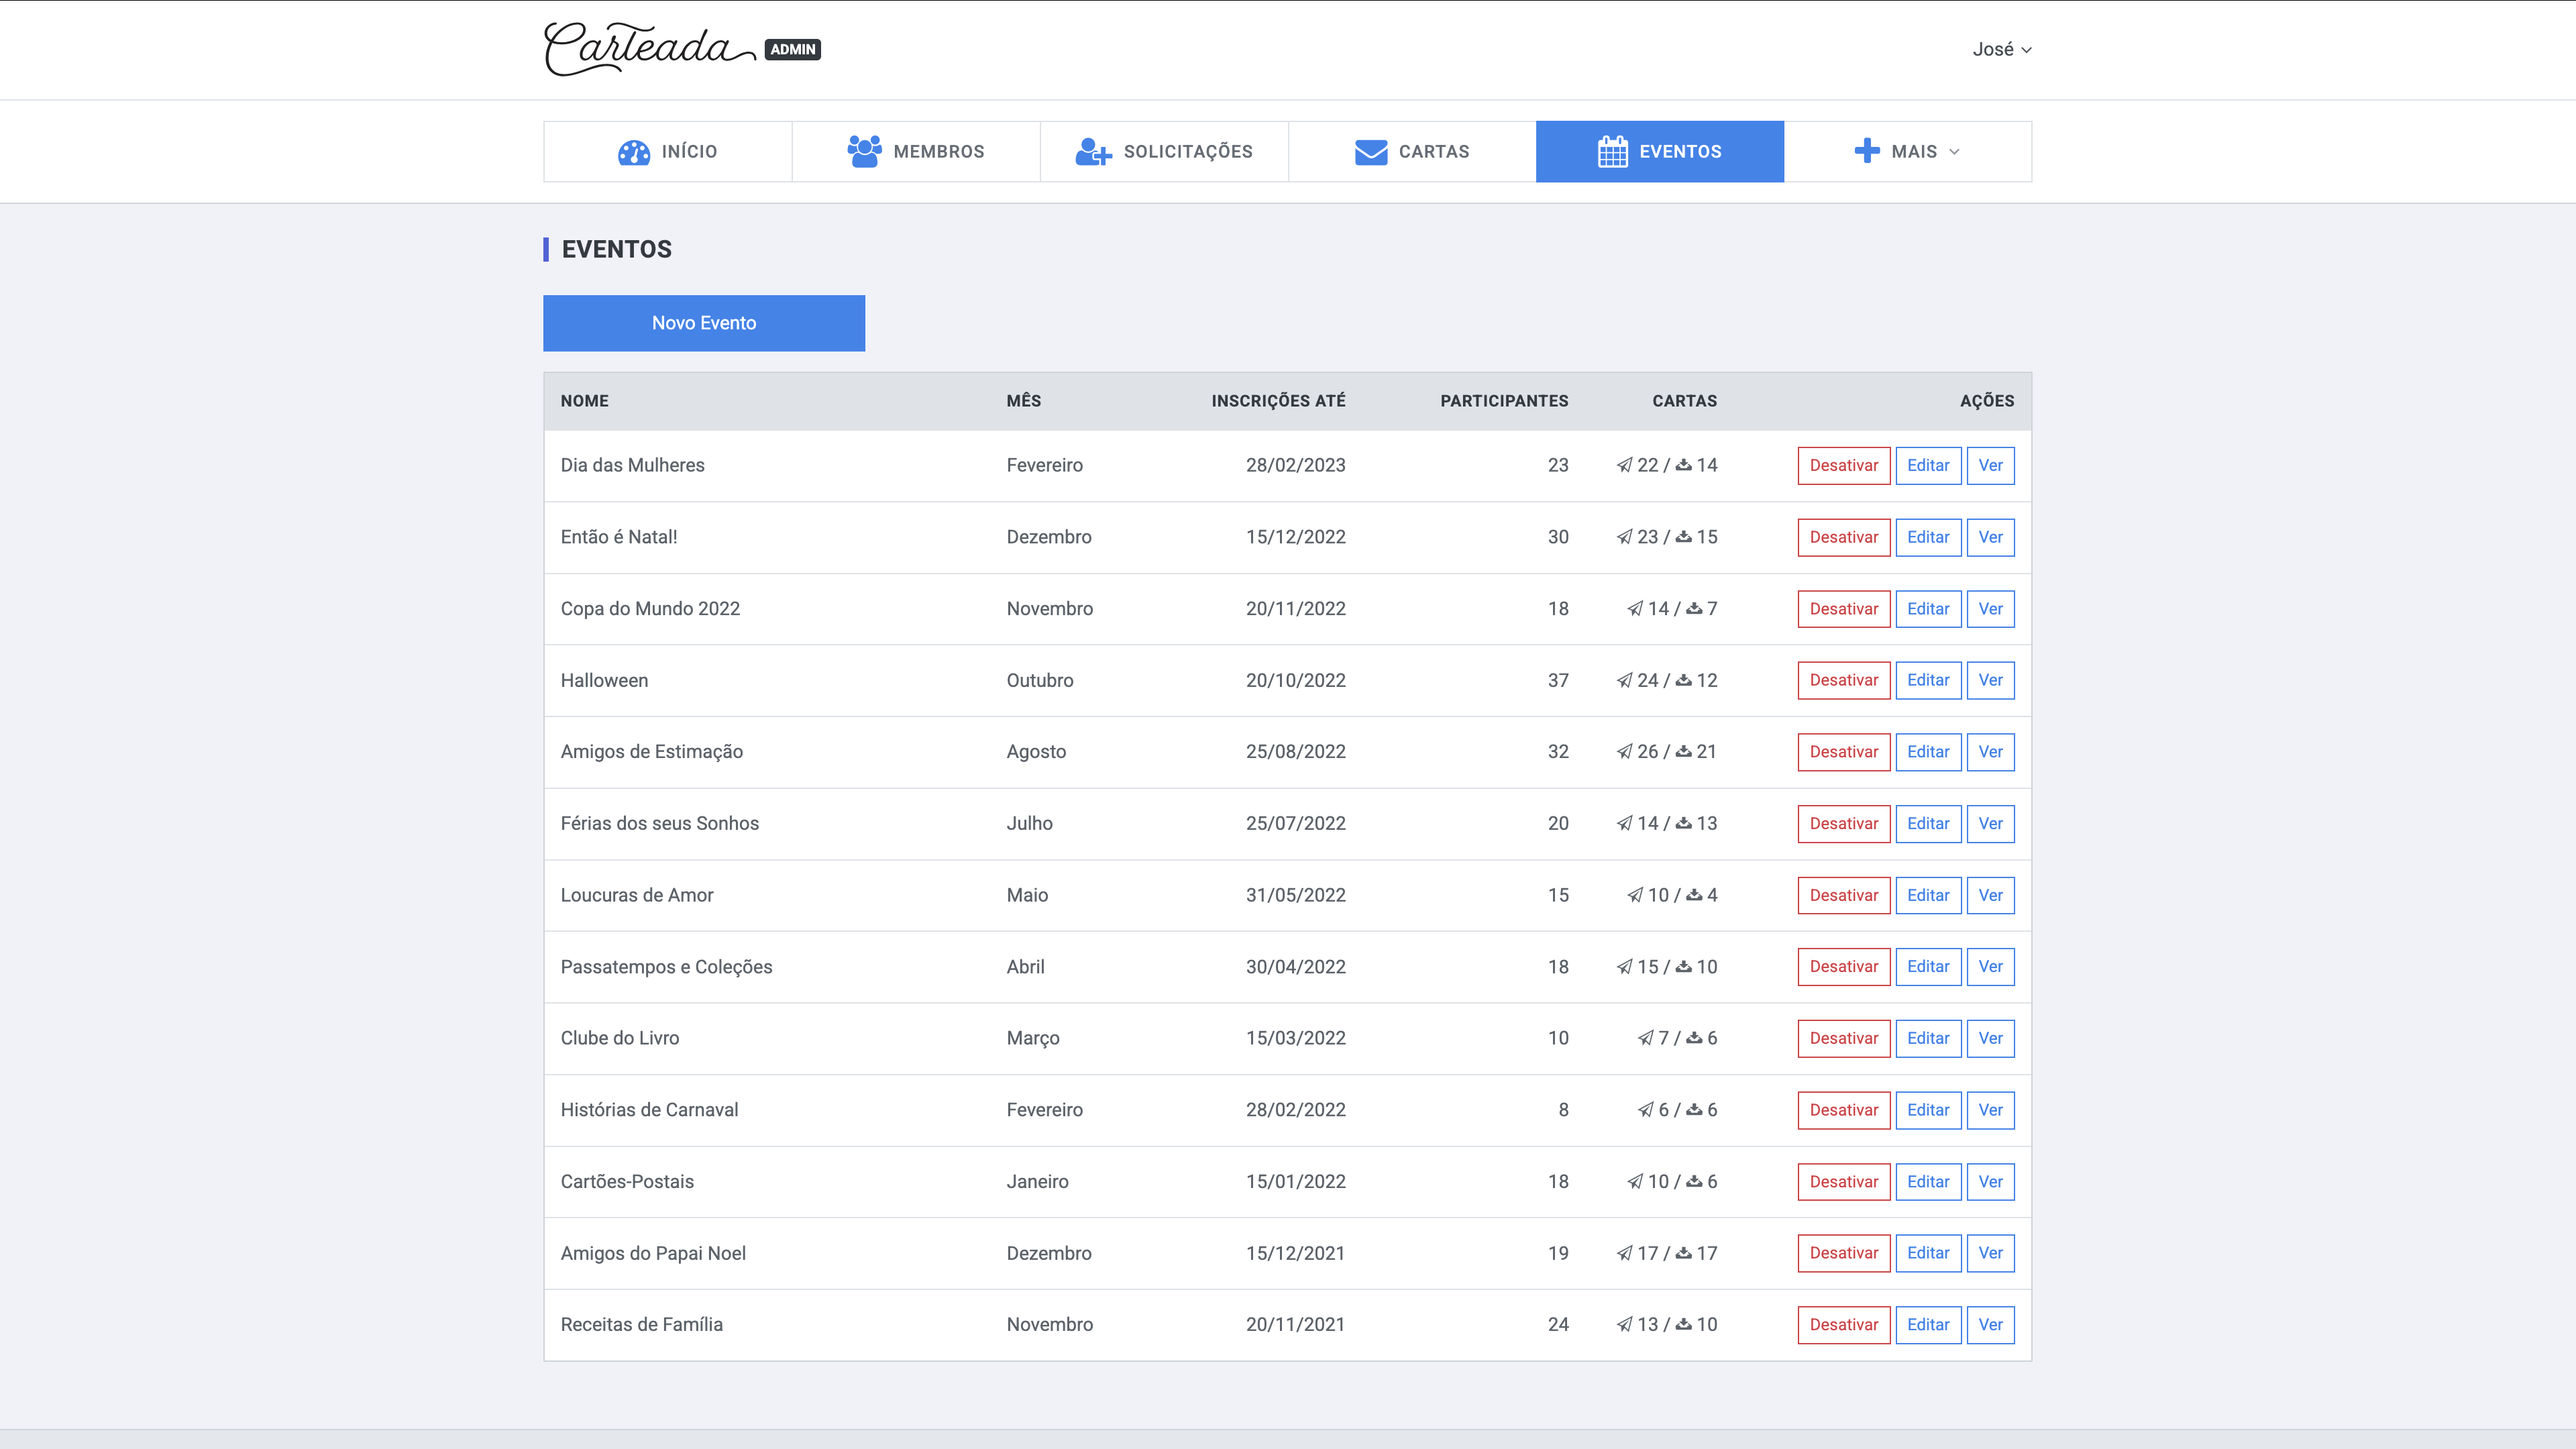Click the ADMIN badge
Image resolution: width=2576 pixels, height=1449 pixels.
click(x=792, y=49)
